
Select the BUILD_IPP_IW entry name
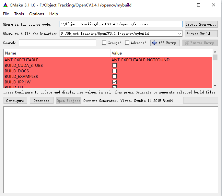point(18,82)
